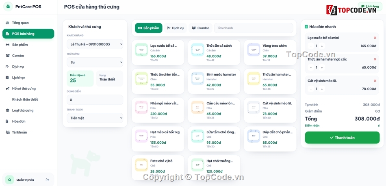Add Thức ăn cá cảnh product card
386x186 pixels.
(x=214, y=53)
